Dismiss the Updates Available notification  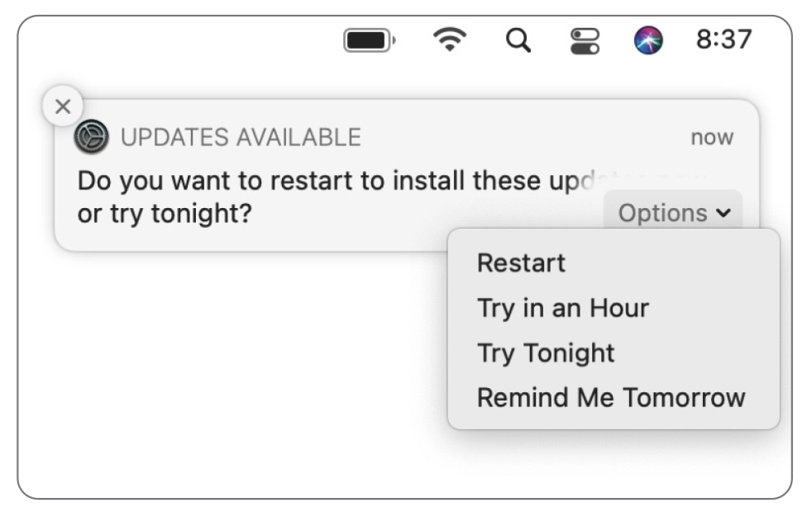click(x=63, y=107)
